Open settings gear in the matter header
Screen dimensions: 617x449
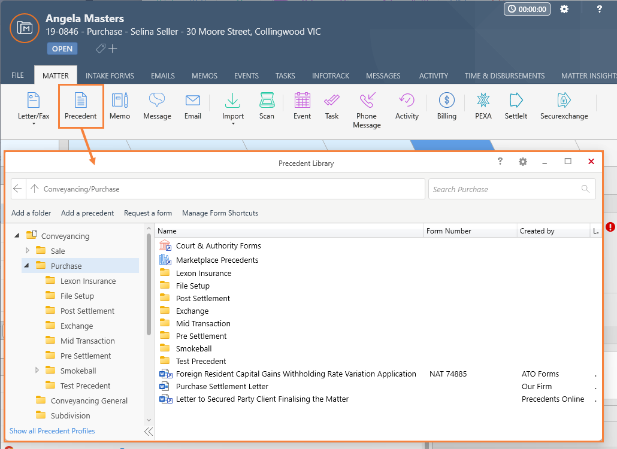[x=564, y=9]
